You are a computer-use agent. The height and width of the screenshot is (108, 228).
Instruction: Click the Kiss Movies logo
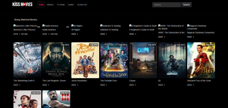click(22, 4)
